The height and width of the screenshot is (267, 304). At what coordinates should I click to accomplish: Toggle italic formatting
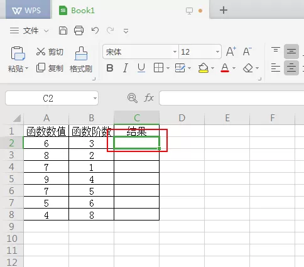coord(126,68)
